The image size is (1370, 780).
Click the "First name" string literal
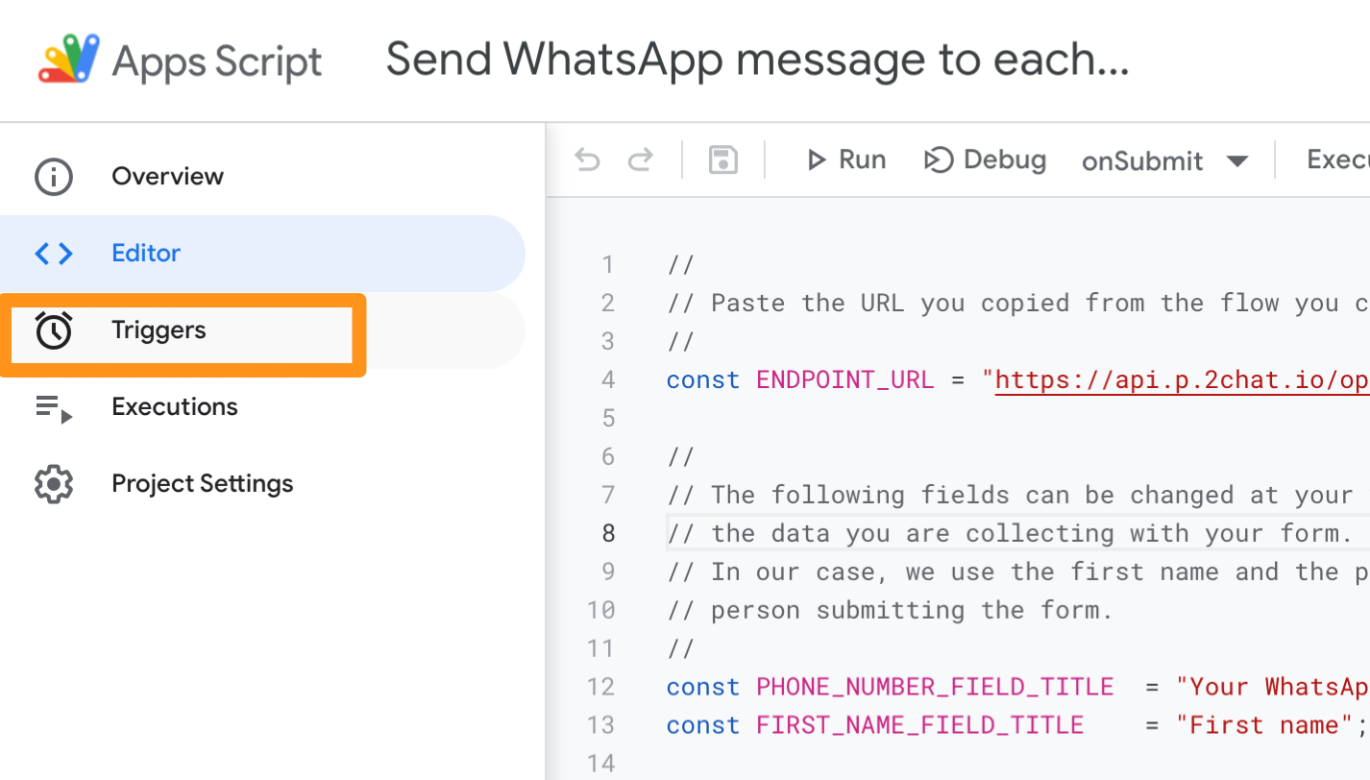pyautogui.click(x=1264, y=725)
